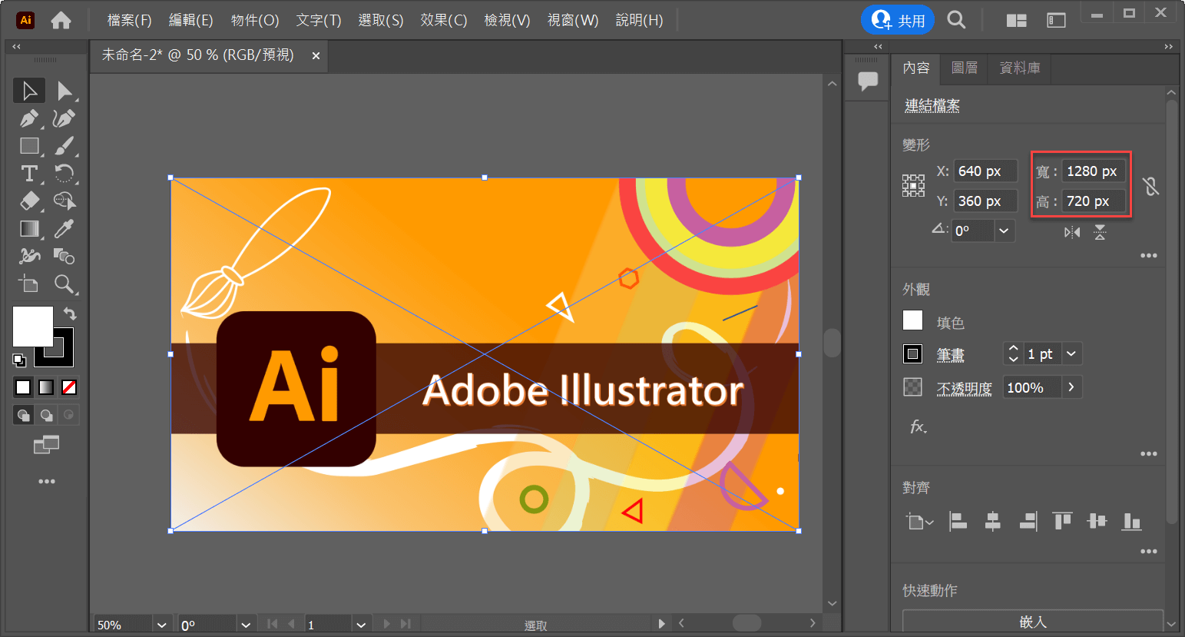The image size is (1185, 637).
Task: Enable Draw Normal mode
Action: (x=24, y=415)
